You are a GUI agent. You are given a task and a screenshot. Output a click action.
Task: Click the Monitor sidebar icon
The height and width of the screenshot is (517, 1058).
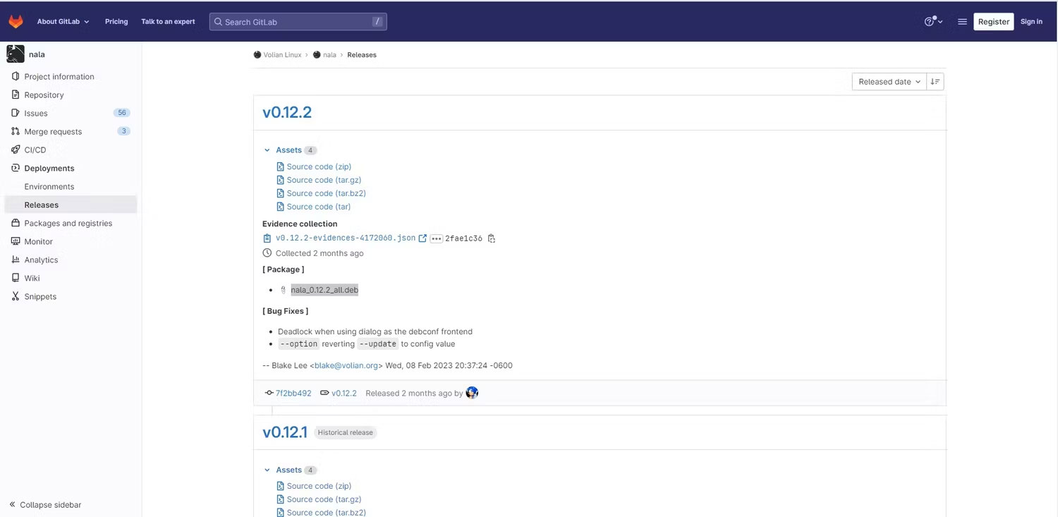[x=16, y=241]
